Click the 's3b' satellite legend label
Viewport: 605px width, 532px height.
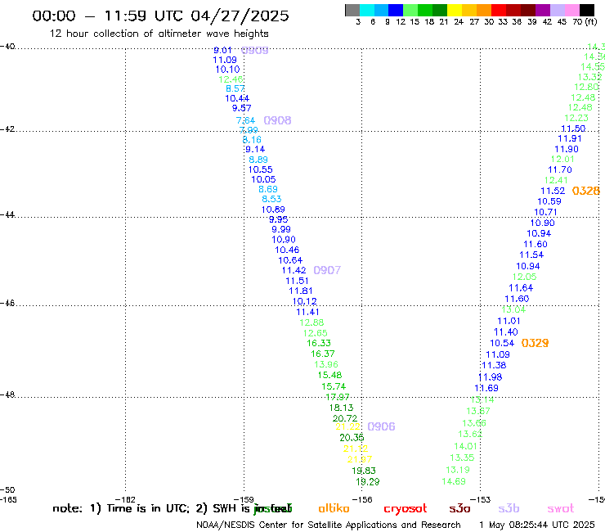pyautogui.click(x=509, y=508)
